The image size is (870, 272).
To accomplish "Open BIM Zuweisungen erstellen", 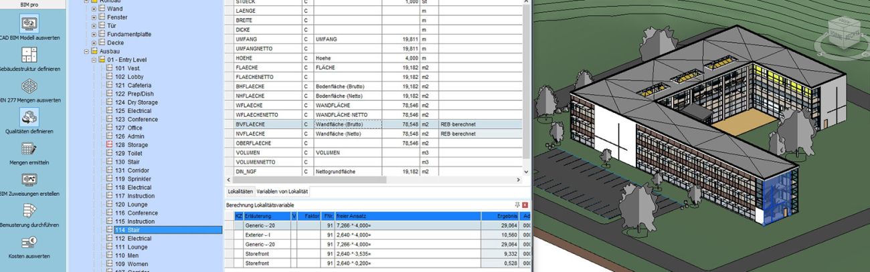I will pos(29,180).
